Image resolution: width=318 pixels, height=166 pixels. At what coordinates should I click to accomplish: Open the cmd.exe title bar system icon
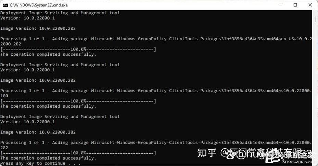point(5,5)
